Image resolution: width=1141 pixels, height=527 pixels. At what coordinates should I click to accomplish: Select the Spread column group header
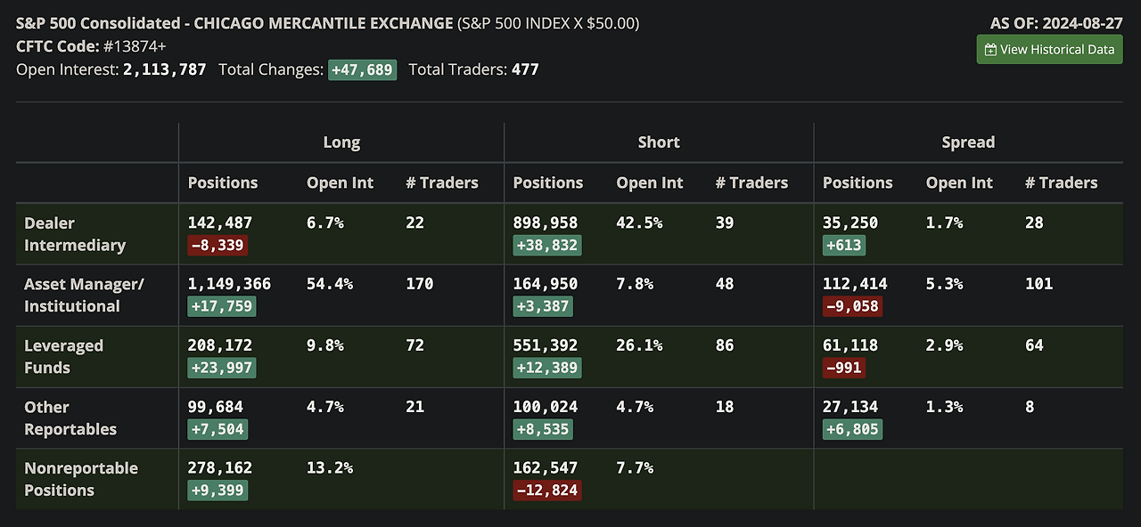click(968, 142)
